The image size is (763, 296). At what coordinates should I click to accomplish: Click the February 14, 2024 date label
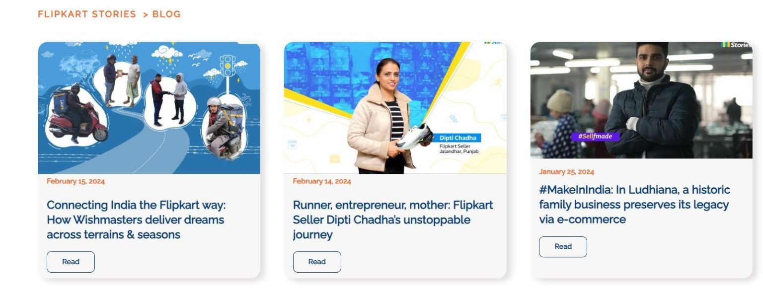322,181
